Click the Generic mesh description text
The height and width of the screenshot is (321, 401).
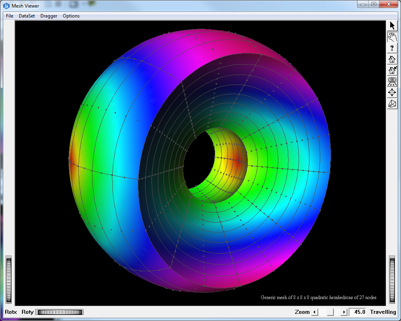coord(318,297)
